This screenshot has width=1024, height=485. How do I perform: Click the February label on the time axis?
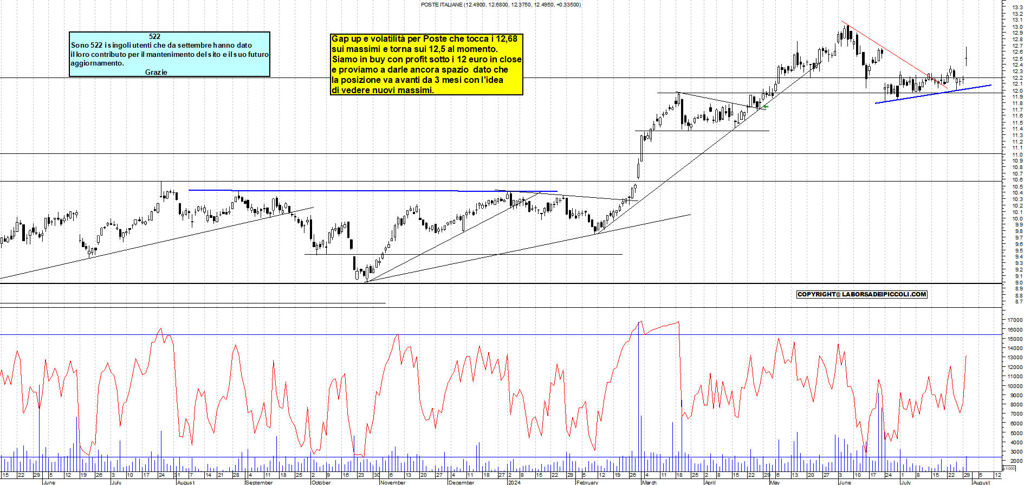point(587,482)
